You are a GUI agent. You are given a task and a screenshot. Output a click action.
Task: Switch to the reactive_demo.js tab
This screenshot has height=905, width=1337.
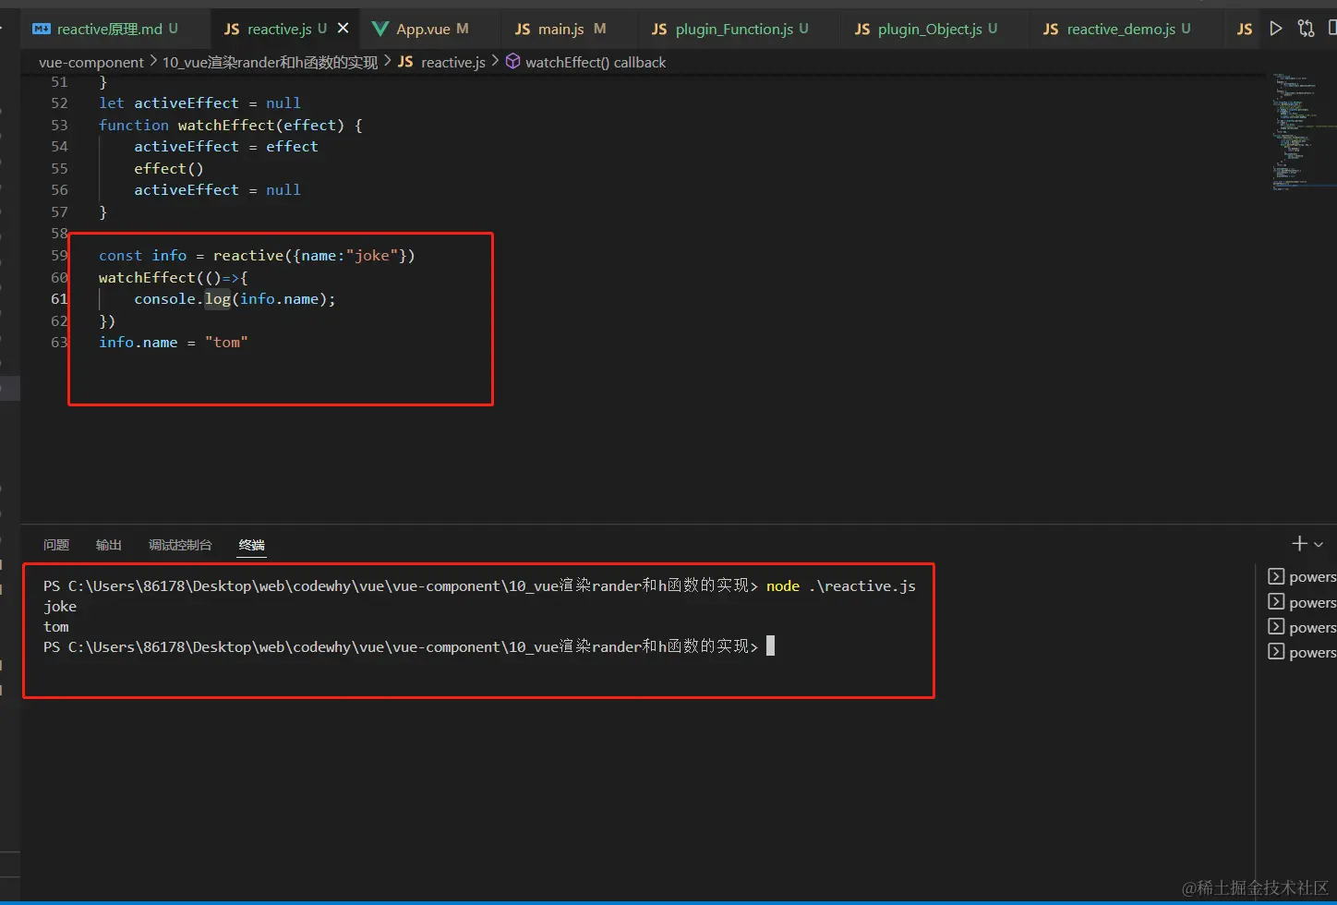tap(1117, 29)
